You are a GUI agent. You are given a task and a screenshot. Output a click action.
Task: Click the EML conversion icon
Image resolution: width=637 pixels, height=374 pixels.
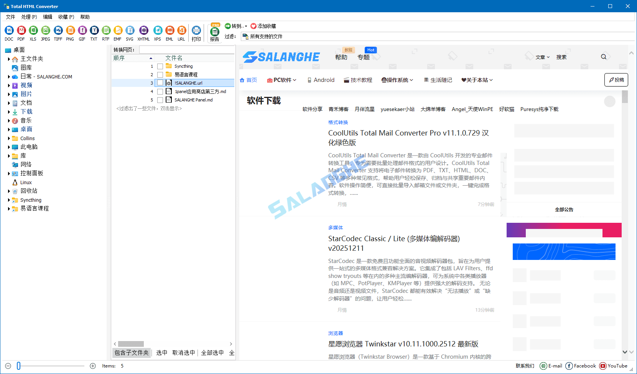(x=170, y=30)
